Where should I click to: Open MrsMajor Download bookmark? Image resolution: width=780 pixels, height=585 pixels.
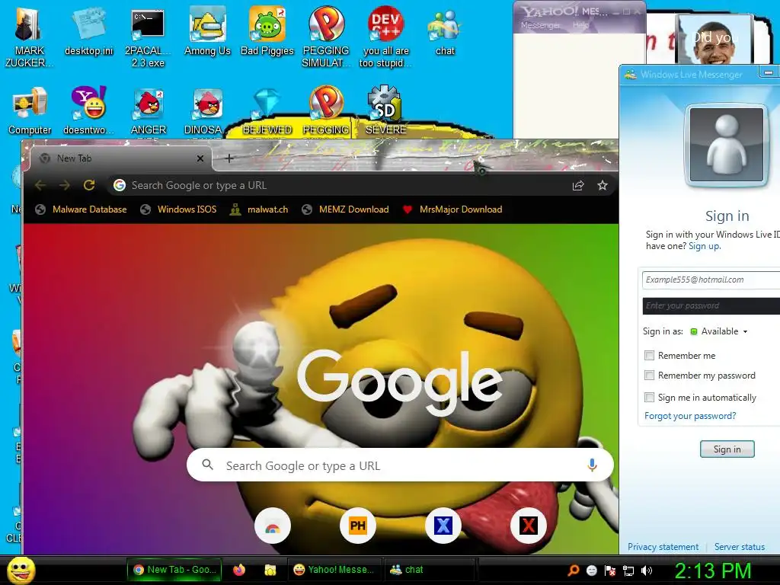(x=452, y=209)
